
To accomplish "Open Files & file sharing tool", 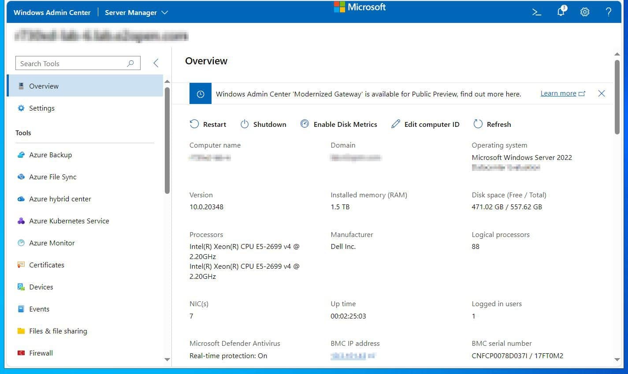I will coord(57,331).
